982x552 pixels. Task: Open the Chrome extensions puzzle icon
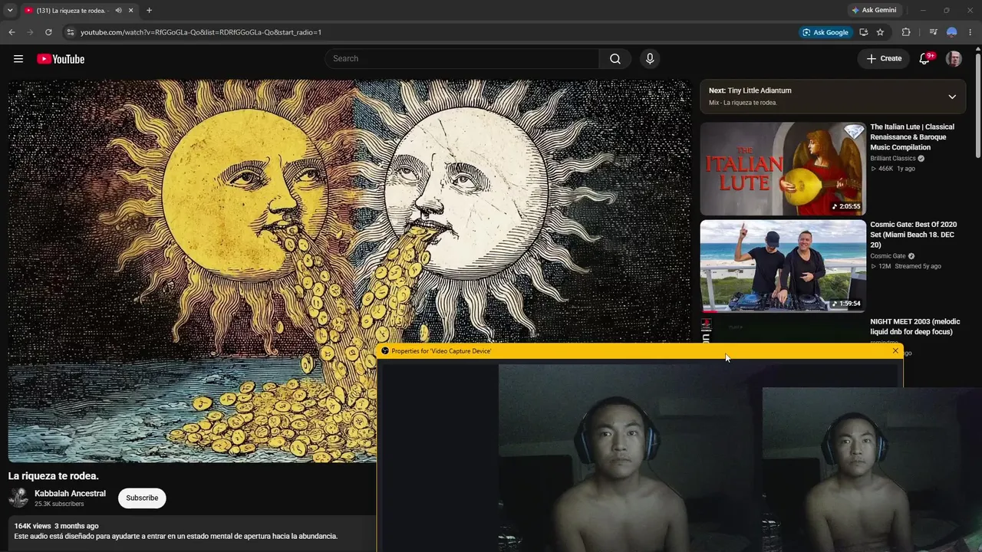906,32
